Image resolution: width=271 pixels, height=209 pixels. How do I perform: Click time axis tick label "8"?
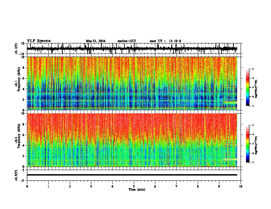(x=198, y=186)
